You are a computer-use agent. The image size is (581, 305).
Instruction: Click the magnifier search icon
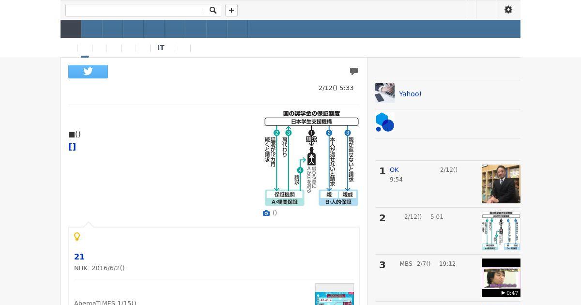point(213,10)
